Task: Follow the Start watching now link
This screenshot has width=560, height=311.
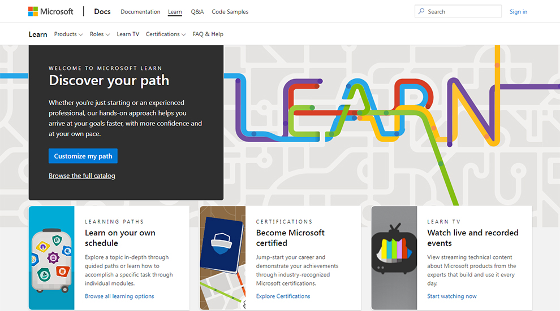Action: point(452,296)
